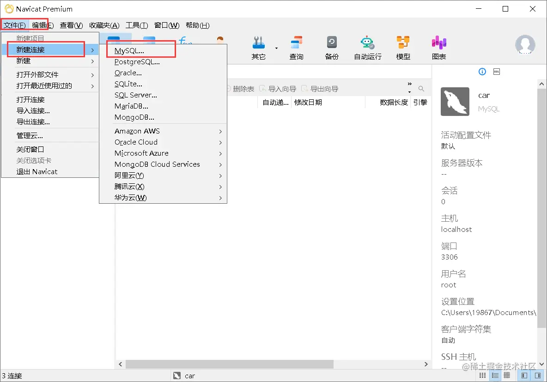The height and width of the screenshot is (382, 547).
Task: Click the horizontal scrollbar thumb
Action: point(229,364)
